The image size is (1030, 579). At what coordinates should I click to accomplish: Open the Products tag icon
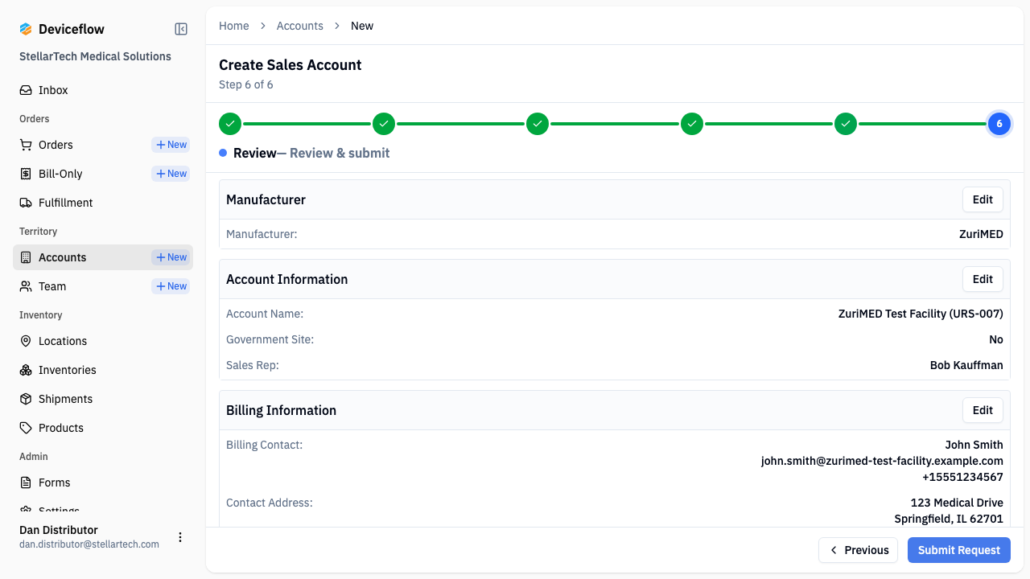[27, 428]
